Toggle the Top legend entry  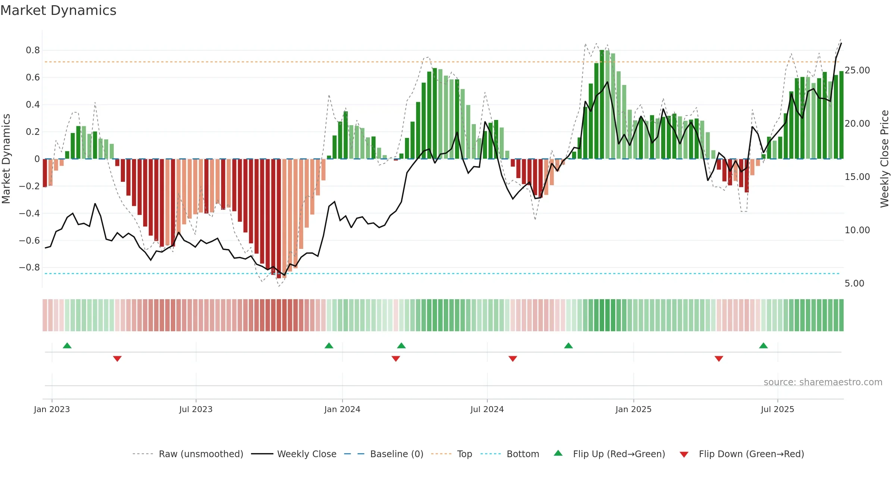[x=452, y=454]
